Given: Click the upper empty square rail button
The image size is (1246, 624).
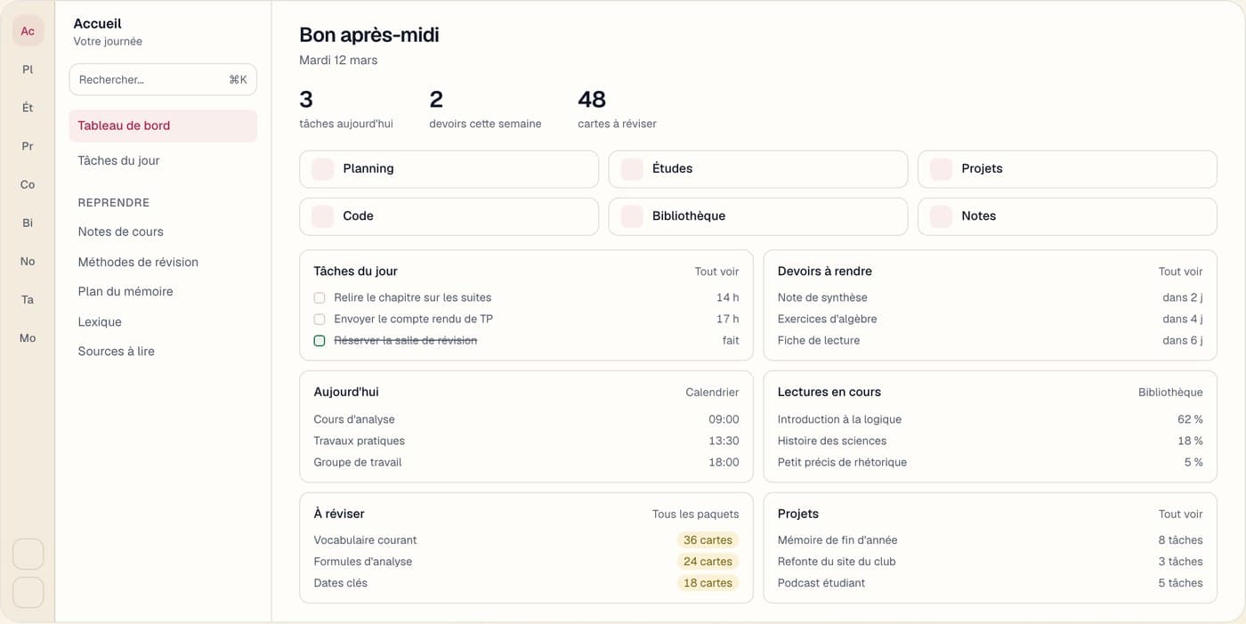Looking at the screenshot, I should [28, 554].
